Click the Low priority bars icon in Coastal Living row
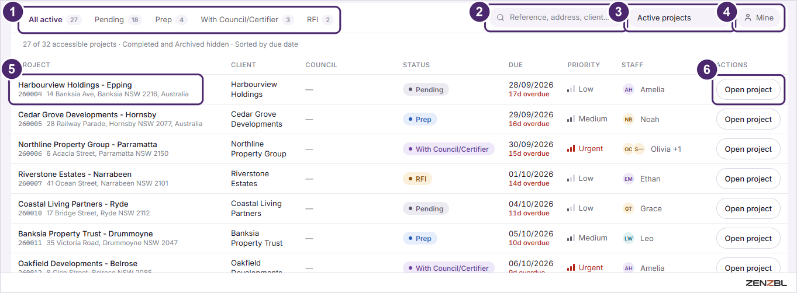This screenshot has width=797, height=293. tap(571, 208)
